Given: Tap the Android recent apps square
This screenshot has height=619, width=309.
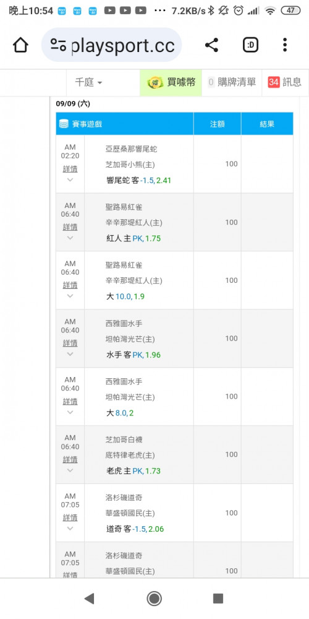Looking at the screenshot, I should click(x=218, y=599).
